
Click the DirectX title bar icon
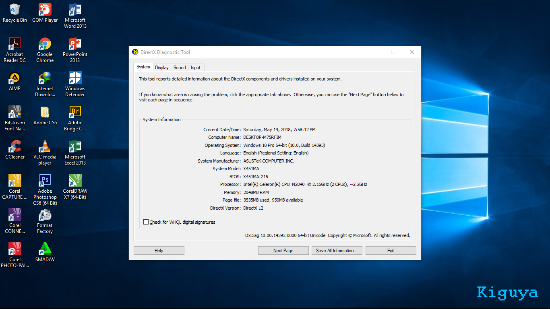coord(135,52)
